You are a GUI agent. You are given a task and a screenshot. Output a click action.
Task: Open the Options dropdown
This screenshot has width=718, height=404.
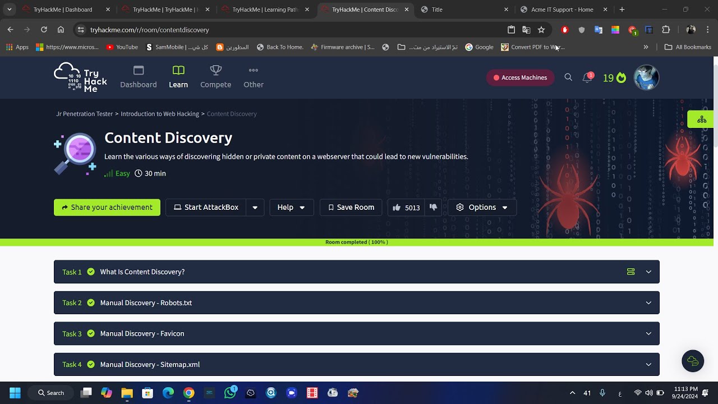pyautogui.click(x=482, y=207)
